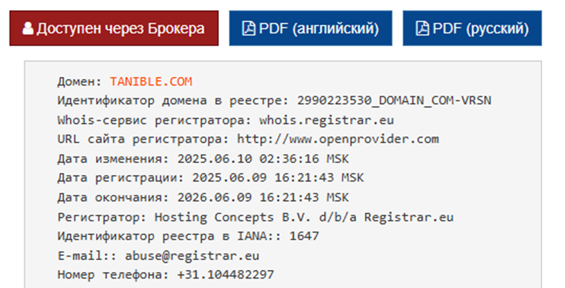Click the Дата изменения line
This screenshot has width=565, height=288.
(204, 158)
